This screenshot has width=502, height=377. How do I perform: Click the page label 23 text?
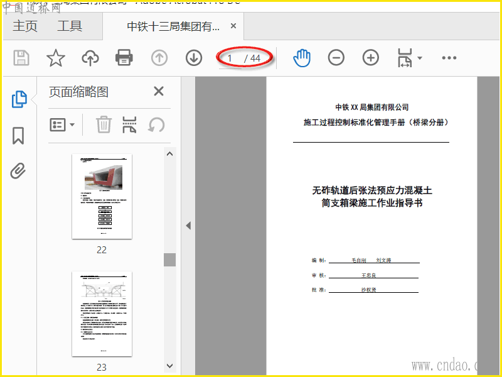tap(102, 367)
